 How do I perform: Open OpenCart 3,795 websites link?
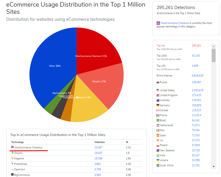pyautogui.click(x=98, y=169)
